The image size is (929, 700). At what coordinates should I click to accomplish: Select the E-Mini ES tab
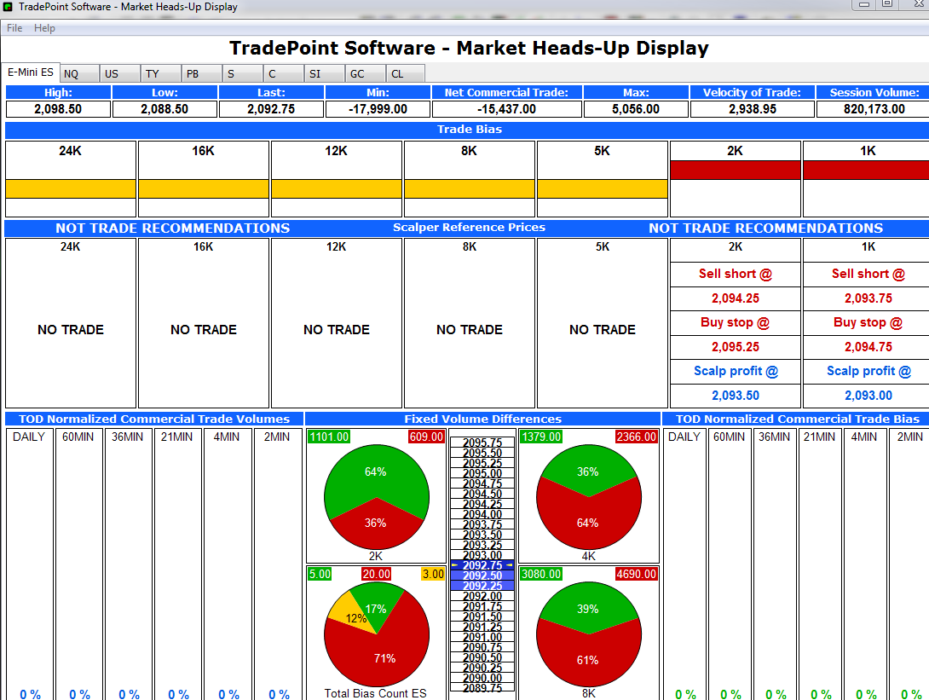point(30,72)
